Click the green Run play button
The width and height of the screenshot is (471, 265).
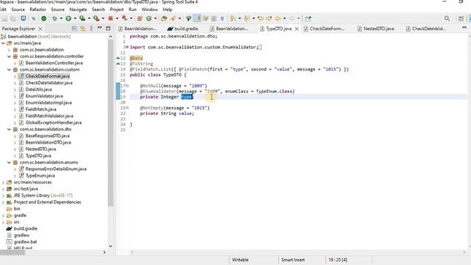pos(68,18)
